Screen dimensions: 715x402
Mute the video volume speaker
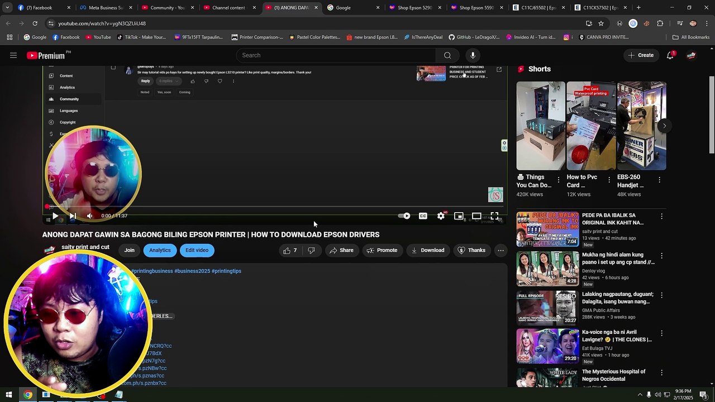point(89,216)
